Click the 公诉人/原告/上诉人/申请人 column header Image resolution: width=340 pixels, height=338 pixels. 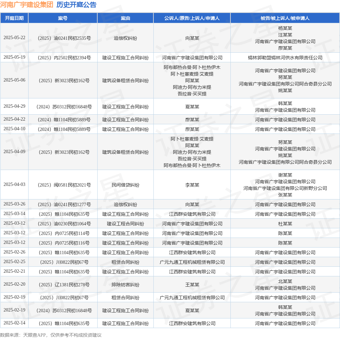tap(192, 18)
